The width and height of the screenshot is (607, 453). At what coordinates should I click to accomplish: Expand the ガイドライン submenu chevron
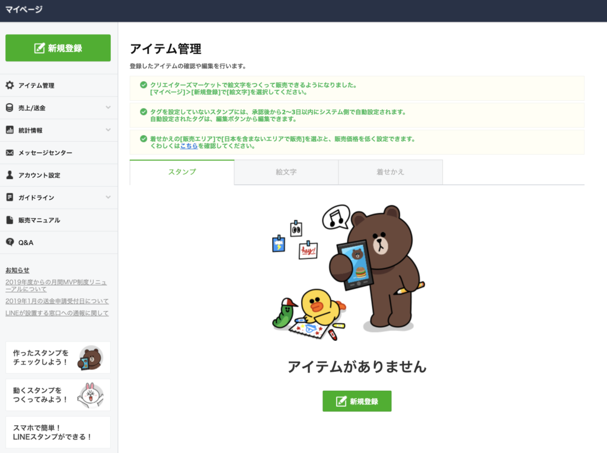pyautogui.click(x=108, y=197)
